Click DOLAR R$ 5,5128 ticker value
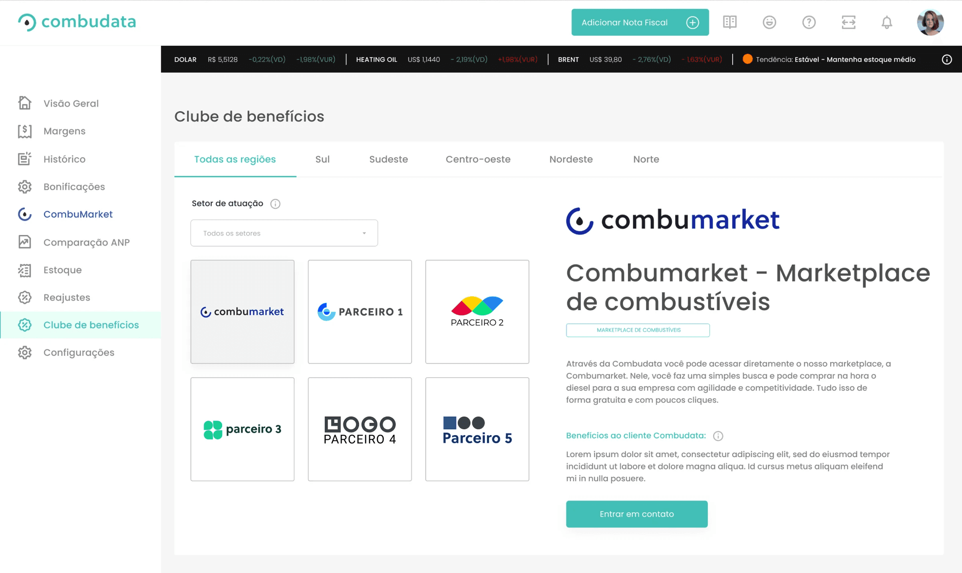 (223, 60)
